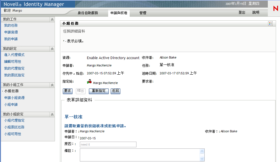Click the 備註 textarea scroll up arrow
The height and width of the screenshot is (162, 280).
[202, 151]
